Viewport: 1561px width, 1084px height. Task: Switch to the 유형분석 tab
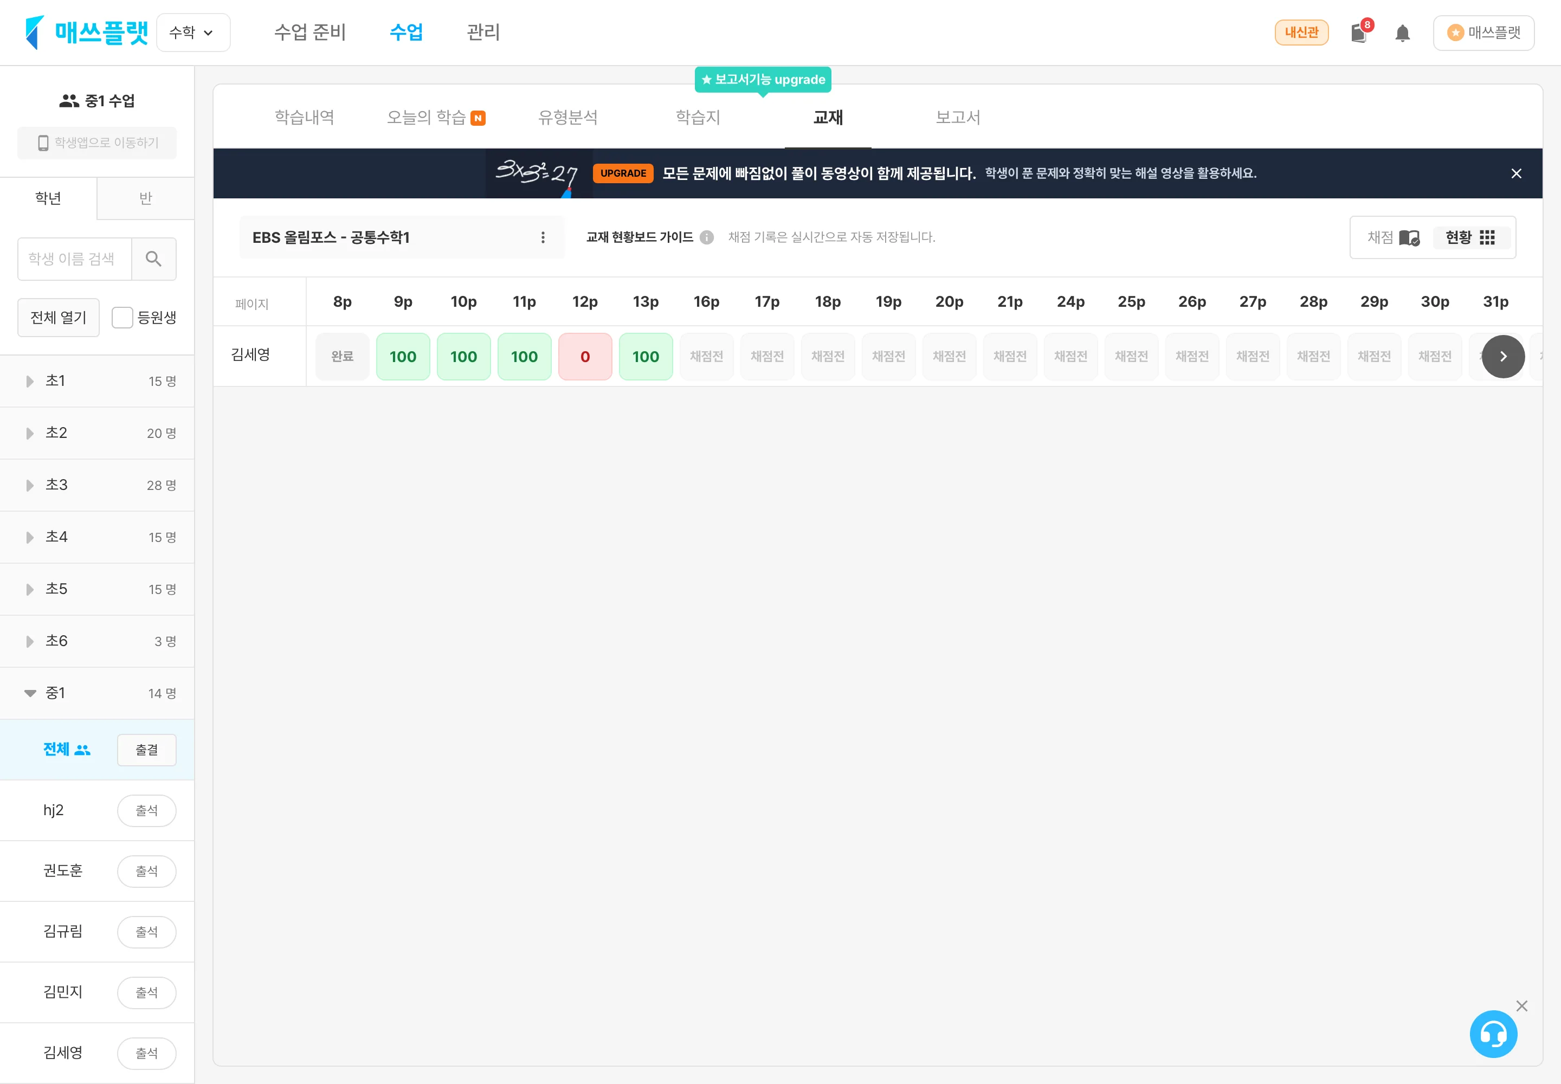pyautogui.click(x=568, y=118)
